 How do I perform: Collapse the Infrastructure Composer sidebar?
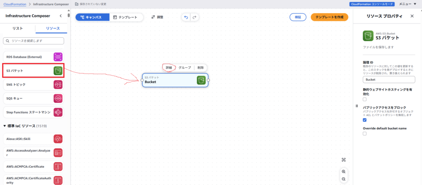pyautogui.click(x=61, y=16)
